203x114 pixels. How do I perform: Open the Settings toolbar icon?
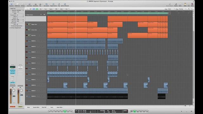point(23,5)
